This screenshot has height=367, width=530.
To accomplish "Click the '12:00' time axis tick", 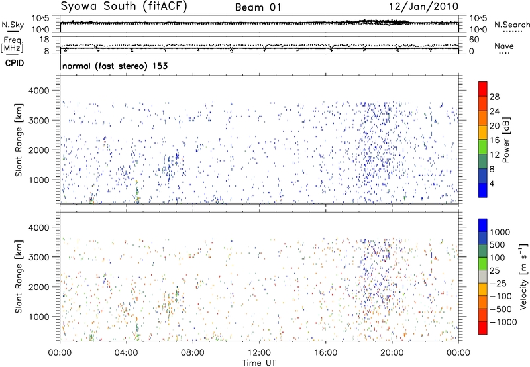I will pyautogui.click(x=259, y=353).
